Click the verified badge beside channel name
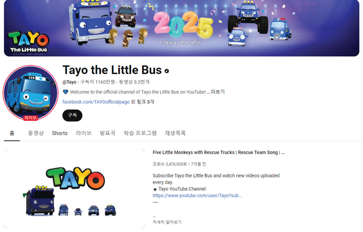The image size is (363, 232). (x=167, y=71)
